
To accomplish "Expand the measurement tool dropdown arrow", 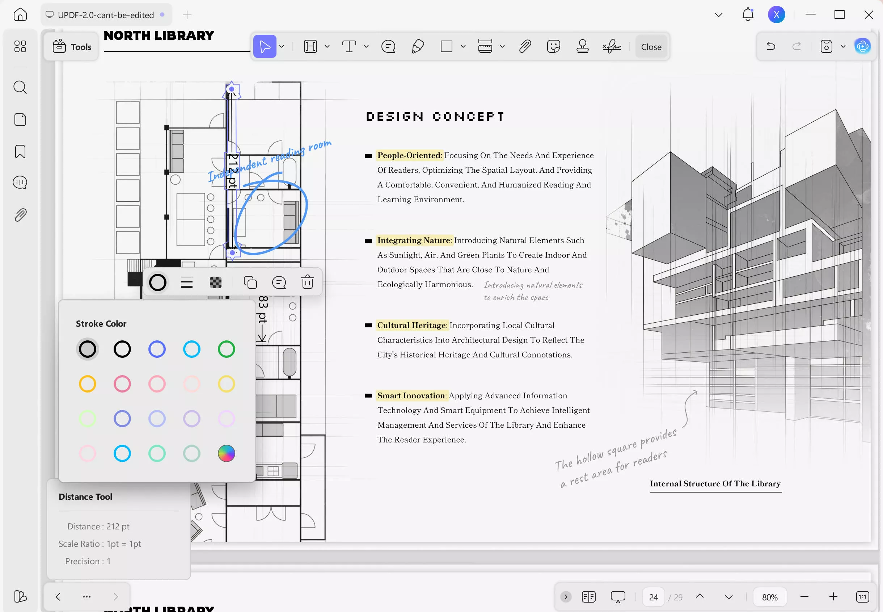I will (x=502, y=46).
